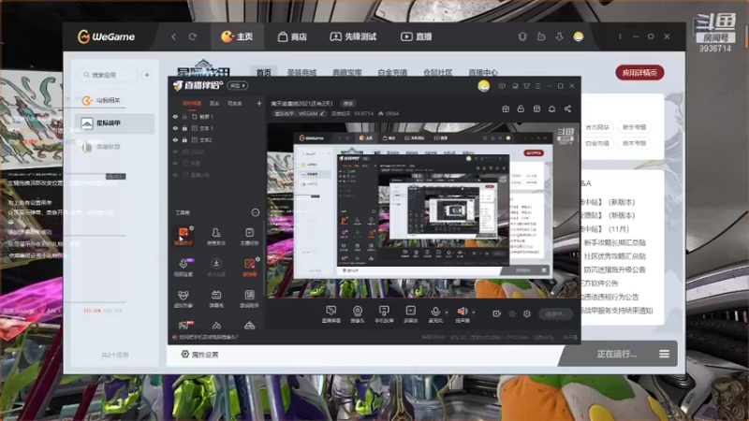Open the 直播中心 game page tab
Image resolution: width=749 pixels, height=421 pixels.
483,73
